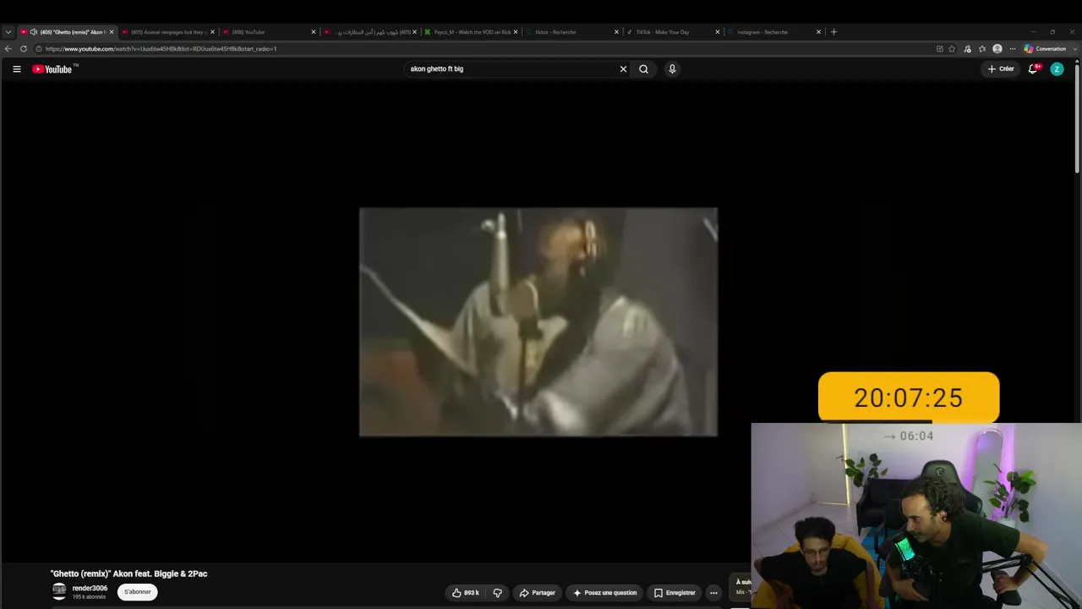Dislike the Ghetto remix video

pyautogui.click(x=497, y=593)
